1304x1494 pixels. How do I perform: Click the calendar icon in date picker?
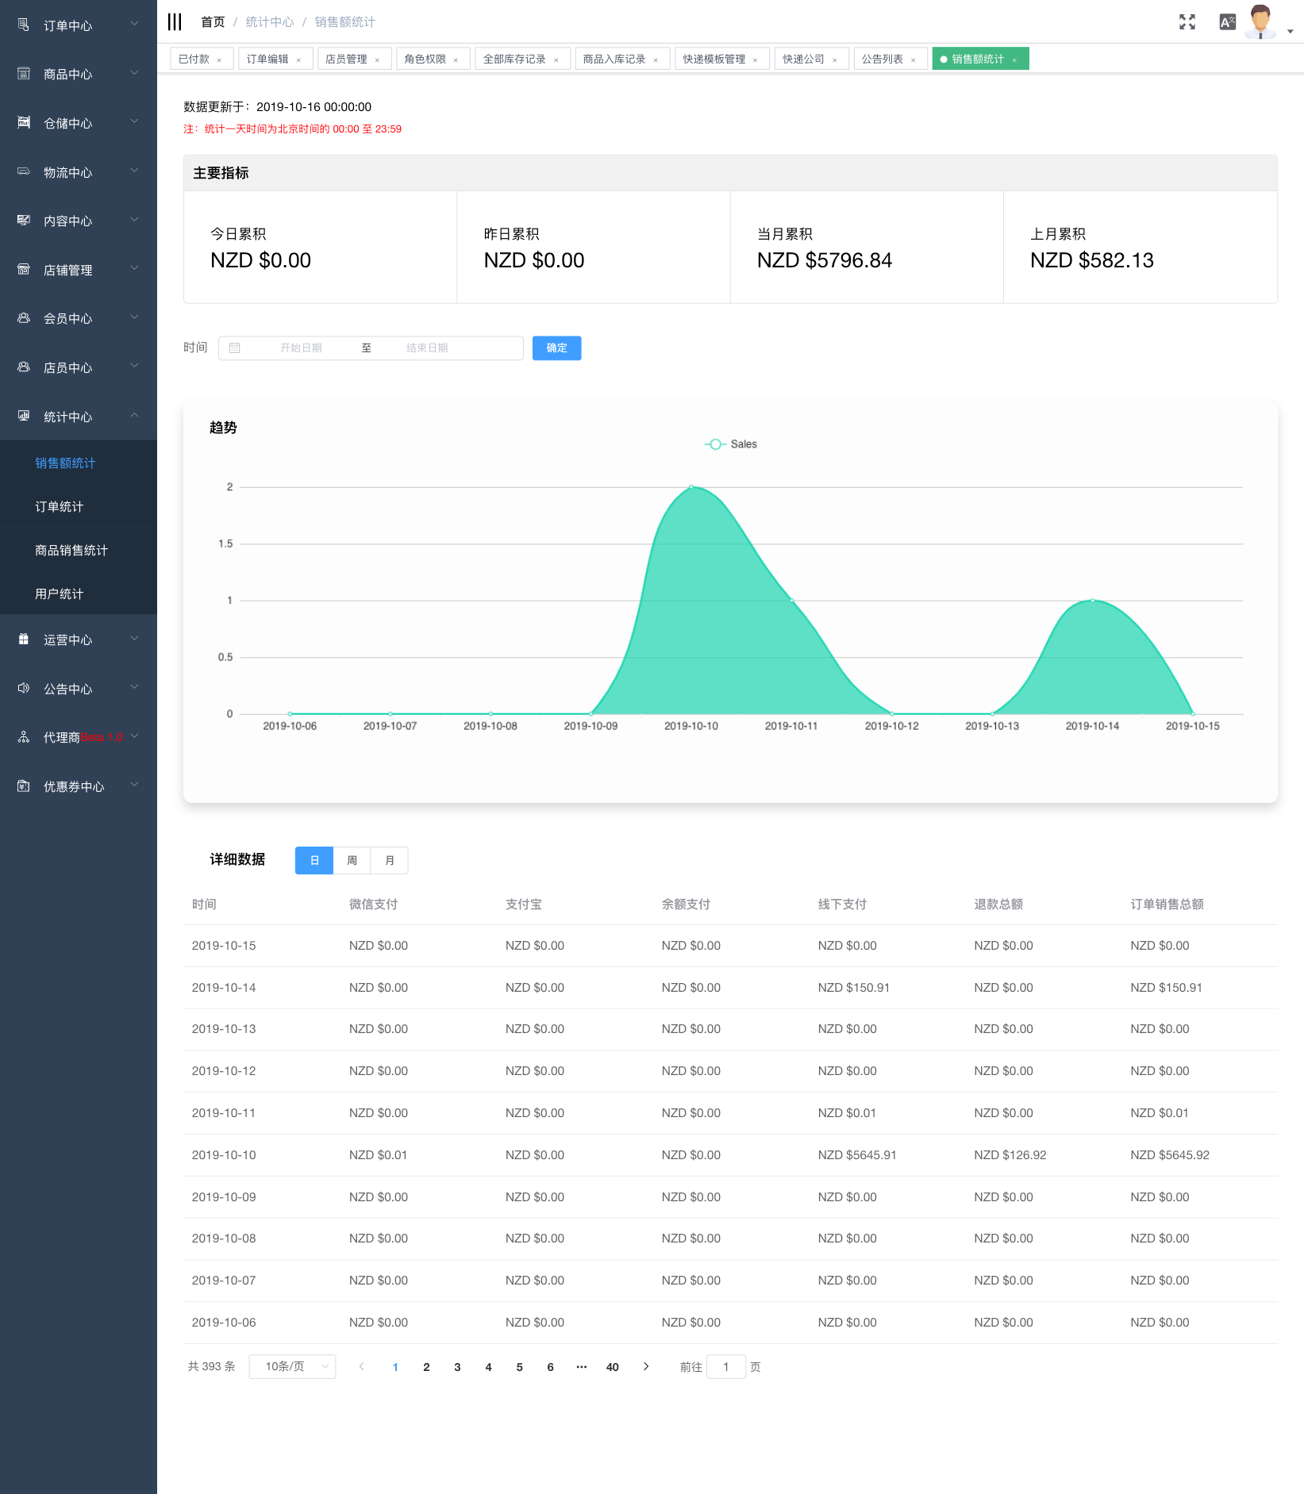pyautogui.click(x=235, y=348)
